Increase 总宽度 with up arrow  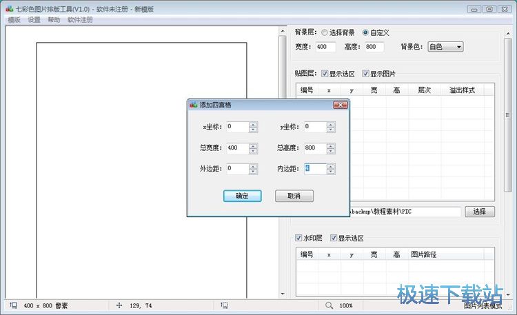253,145
